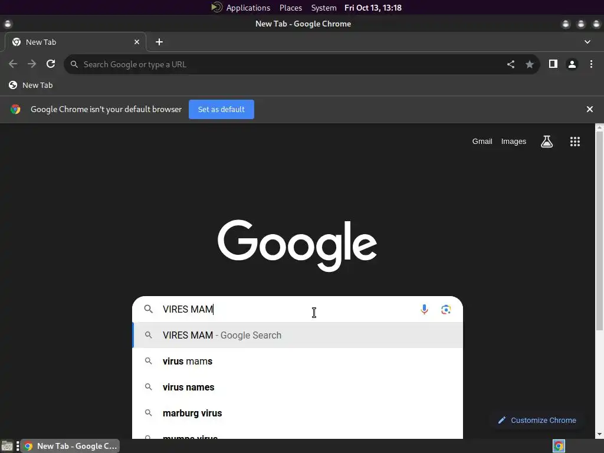Select the virus names suggestion
This screenshot has width=604, height=453.
point(297,387)
